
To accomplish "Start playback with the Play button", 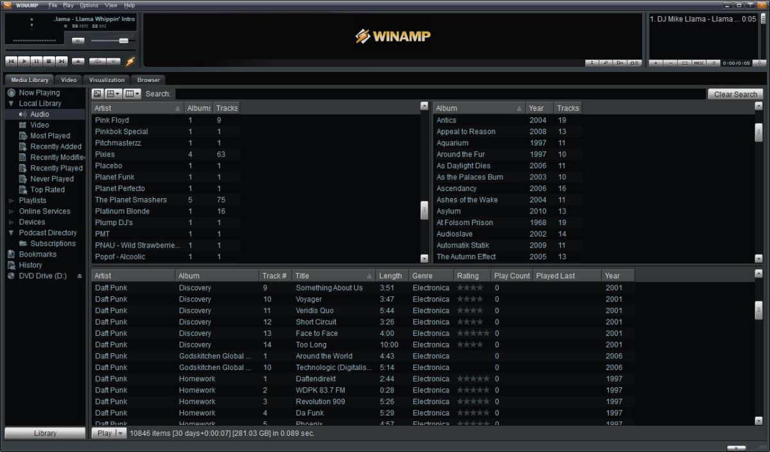I will point(24,61).
